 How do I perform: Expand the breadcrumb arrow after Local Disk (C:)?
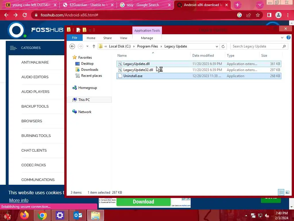coord(134,46)
